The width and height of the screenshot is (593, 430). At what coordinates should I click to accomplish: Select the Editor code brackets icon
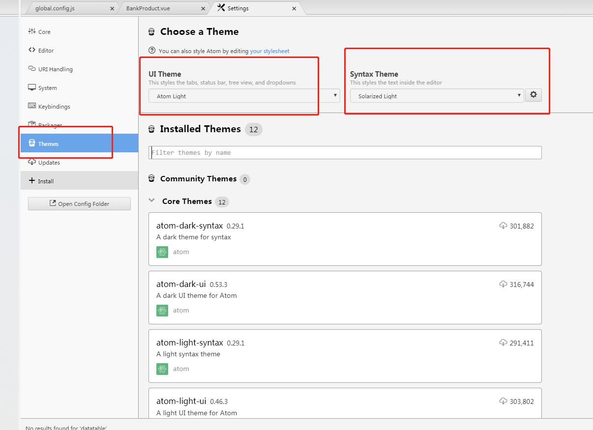32,50
